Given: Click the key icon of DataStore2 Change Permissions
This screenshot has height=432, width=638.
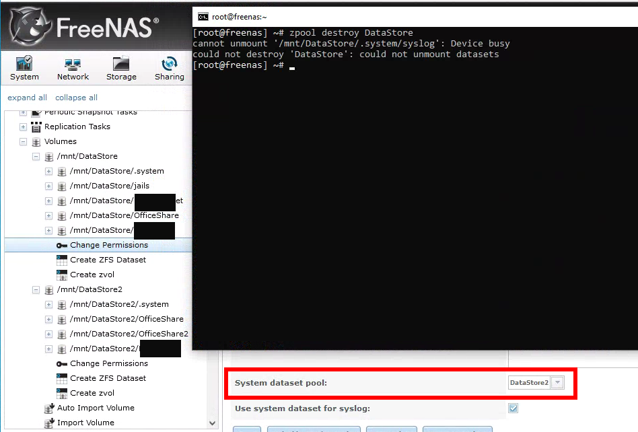Looking at the screenshot, I should [x=62, y=363].
